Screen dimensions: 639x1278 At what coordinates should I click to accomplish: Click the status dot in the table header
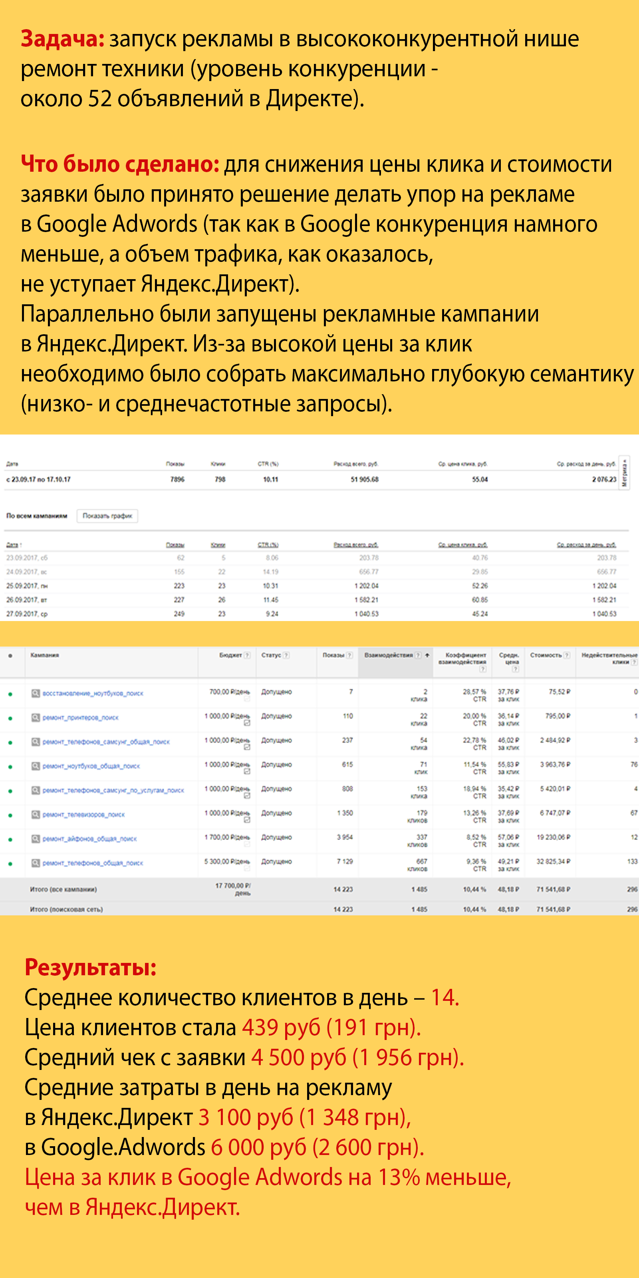coord(10,656)
